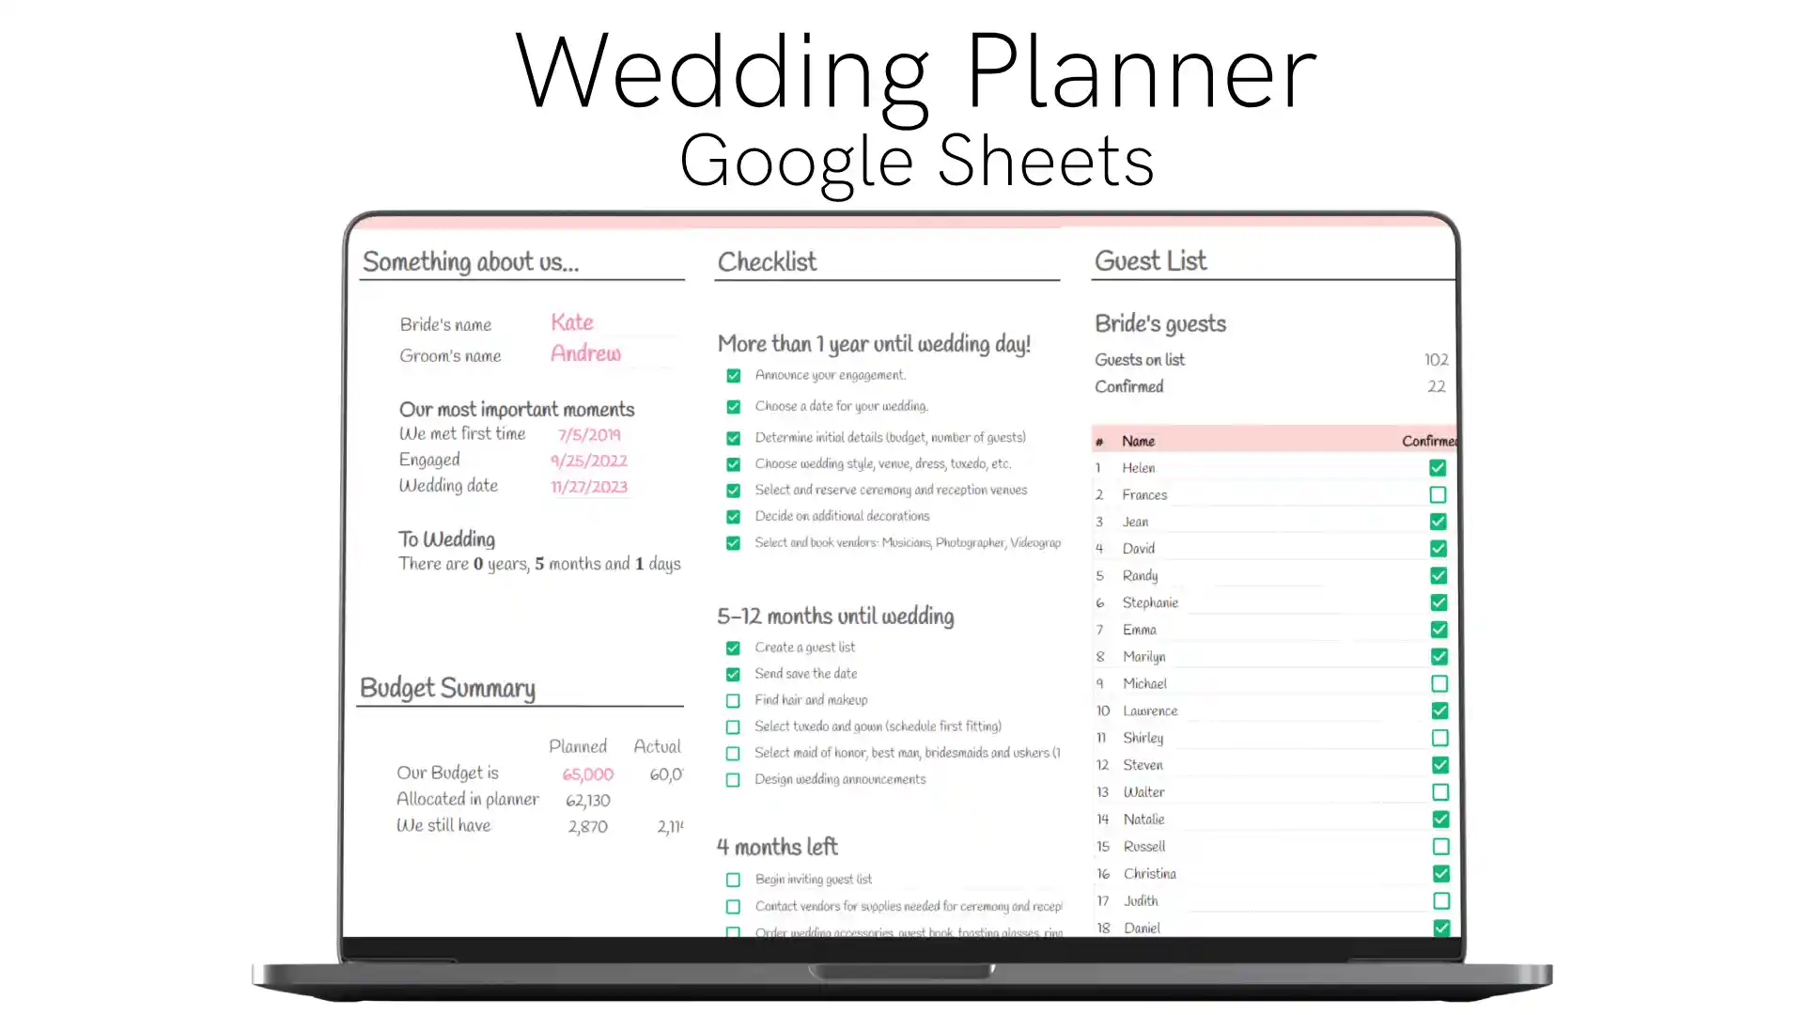Click the green checkbox next to 'Send save the date'

coord(734,673)
